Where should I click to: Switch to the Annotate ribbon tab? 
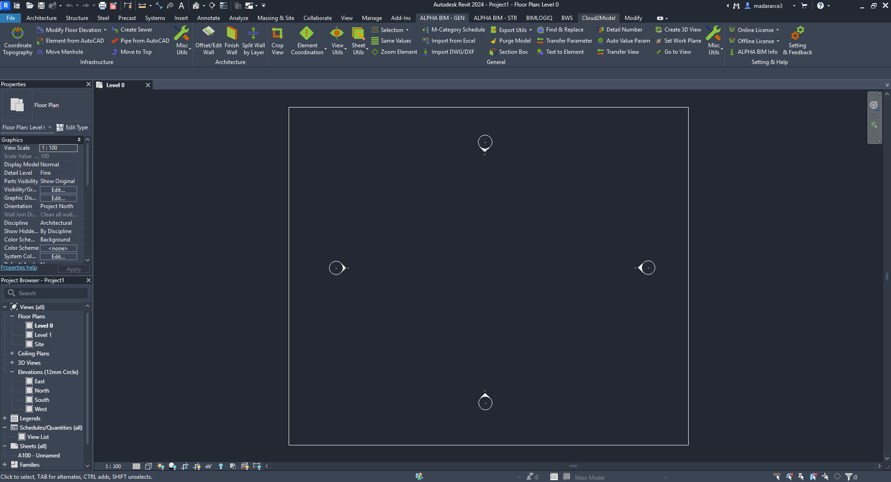click(x=208, y=18)
